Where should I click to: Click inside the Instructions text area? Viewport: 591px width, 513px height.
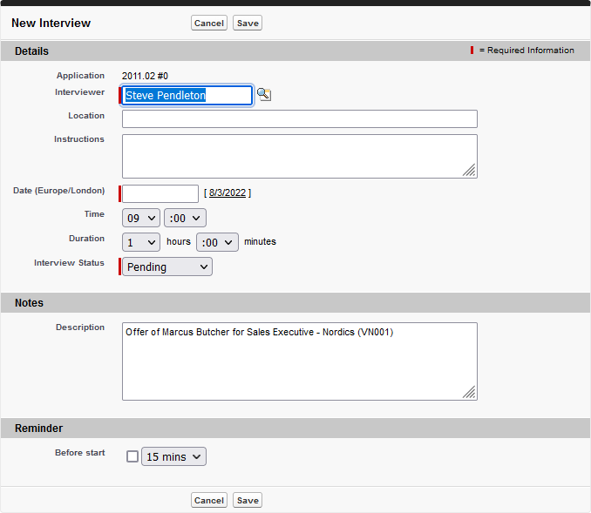click(x=299, y=156)
